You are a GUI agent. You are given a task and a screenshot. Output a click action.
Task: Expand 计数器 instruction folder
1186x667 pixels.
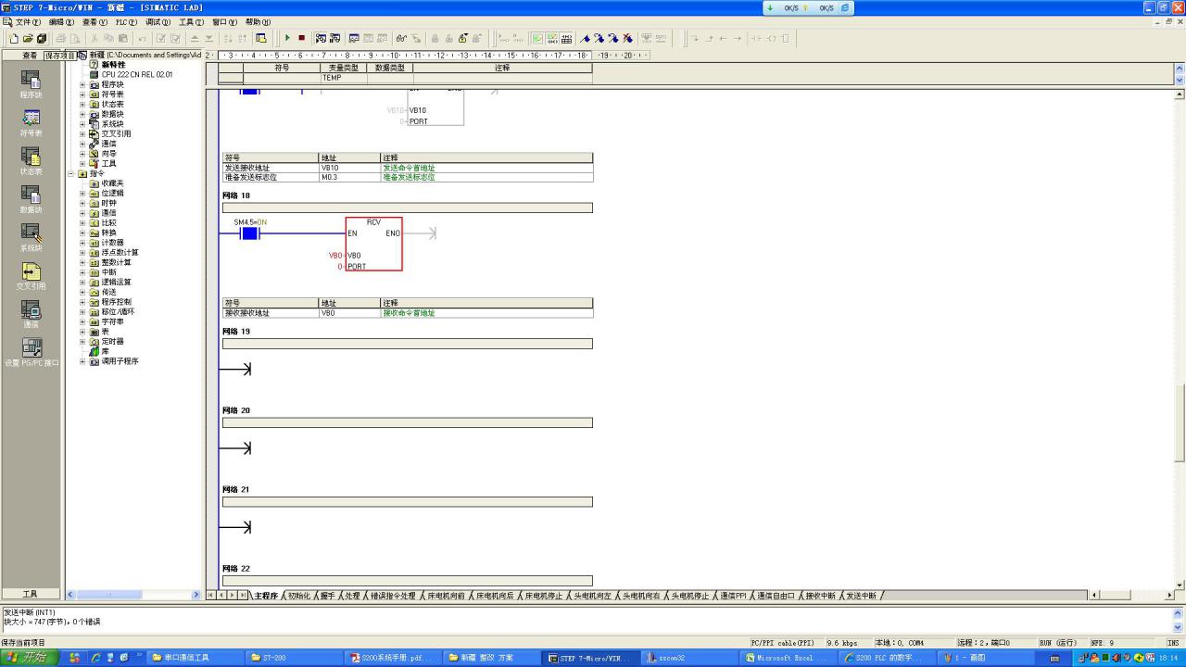click(x=82, y=243)
